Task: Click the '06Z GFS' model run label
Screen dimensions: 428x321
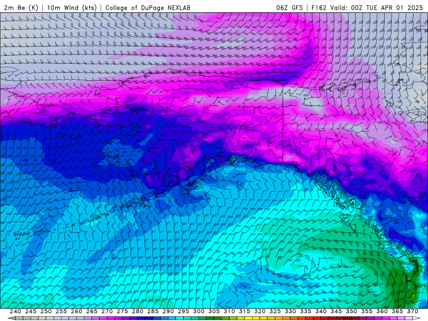Action: tap(289, 7)
